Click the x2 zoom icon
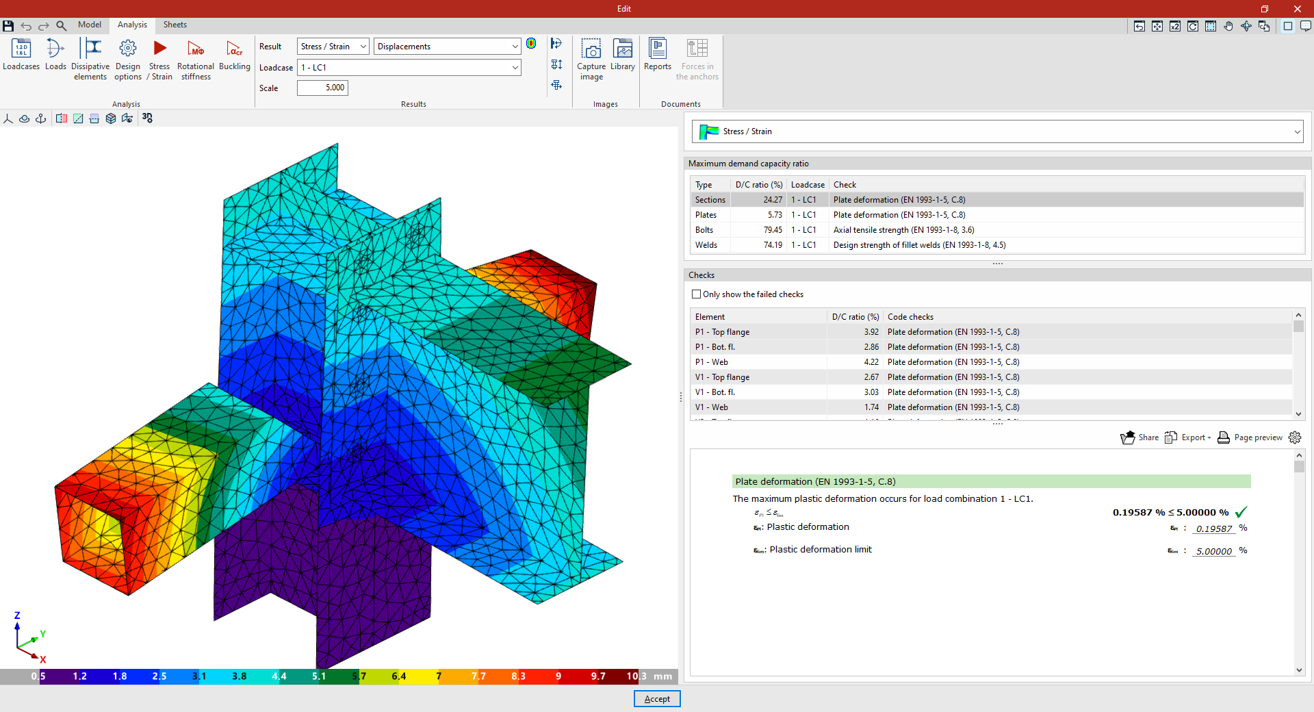Screen dimensions: 1314x712 click(x=1175, y=26)
